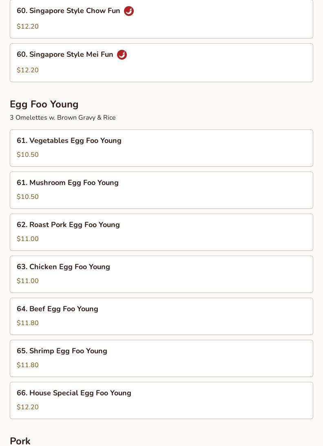Click the Pork section heading
Screen dimensions: 323x446
[20, 441]
